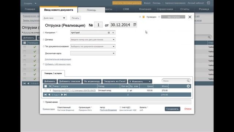This screenshot has height=132, width=234.
Task: Open counterparty list icon in Контрагент field
Action: (x=109, y=33)
